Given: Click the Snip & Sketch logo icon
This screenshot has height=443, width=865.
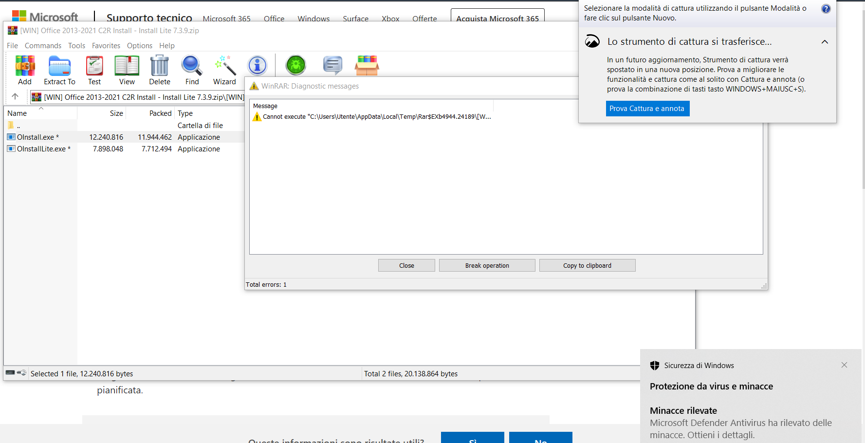Looking at the screenshot, I should (592, 41).
